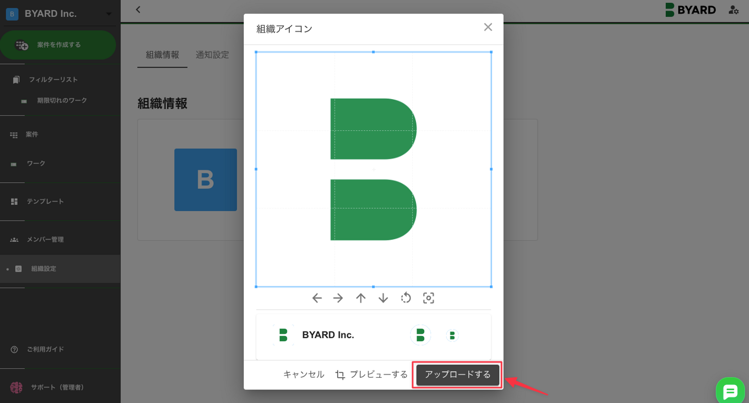Click the ご利用ガイド question mark icon
Image resolution: width=749 pixels, height=403 pixels.
coord(14,350)
